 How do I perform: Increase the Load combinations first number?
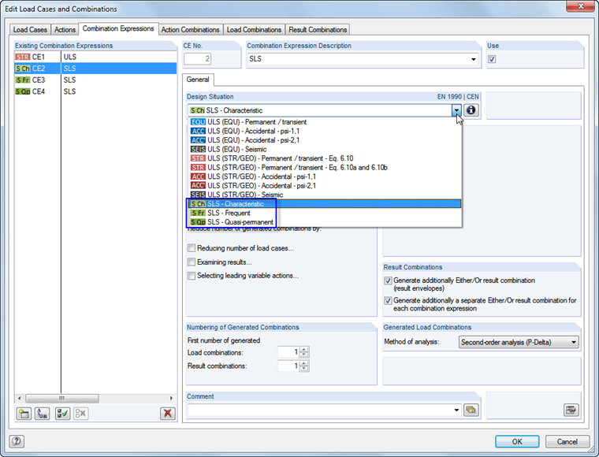tap(304, 349)
